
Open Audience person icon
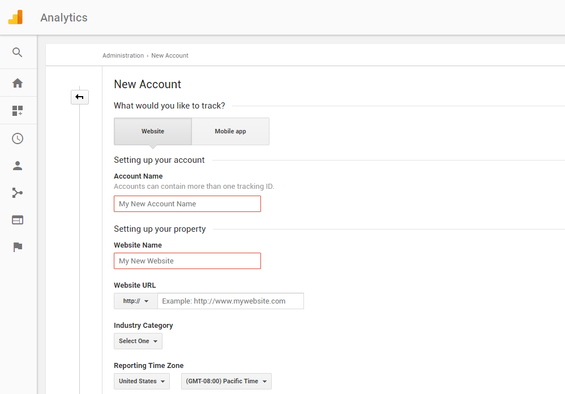pos(18,166)
